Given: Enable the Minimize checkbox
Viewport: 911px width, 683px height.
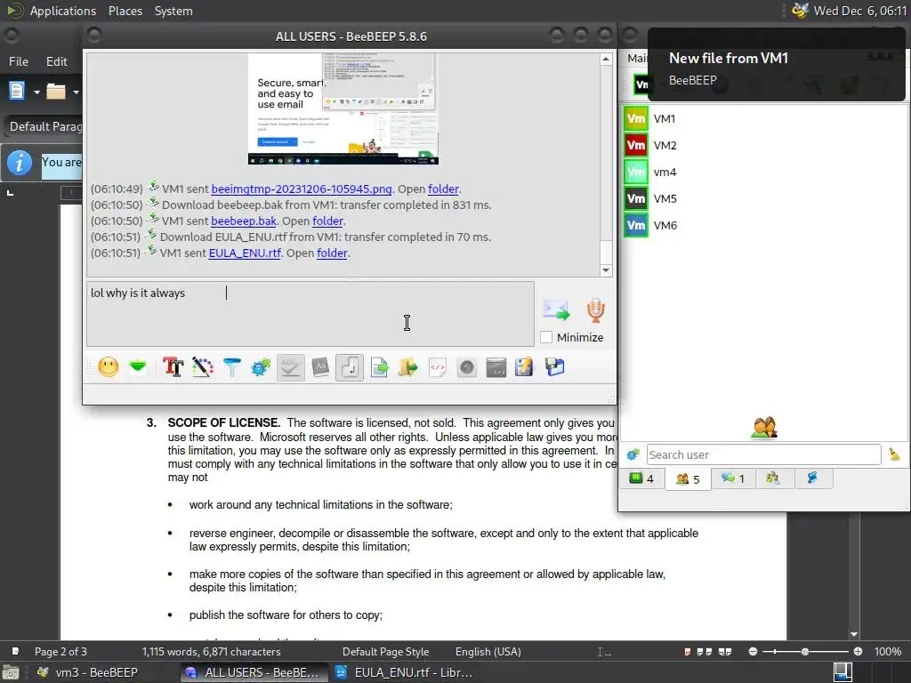Looking at the screenshot, I should point(546,337).
